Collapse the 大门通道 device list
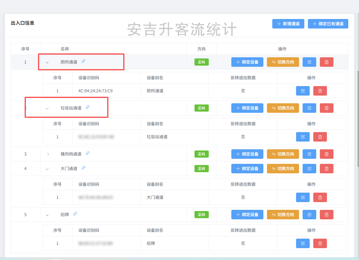The image size is (359, 260). point(47,168)
